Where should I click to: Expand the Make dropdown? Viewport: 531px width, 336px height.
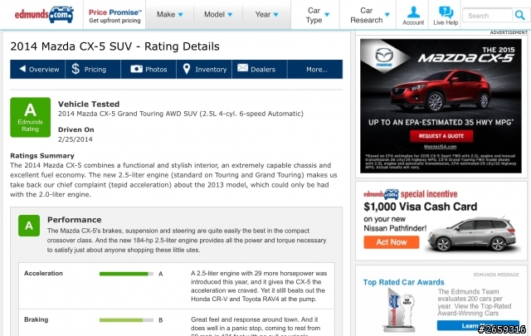coord(169,15)
